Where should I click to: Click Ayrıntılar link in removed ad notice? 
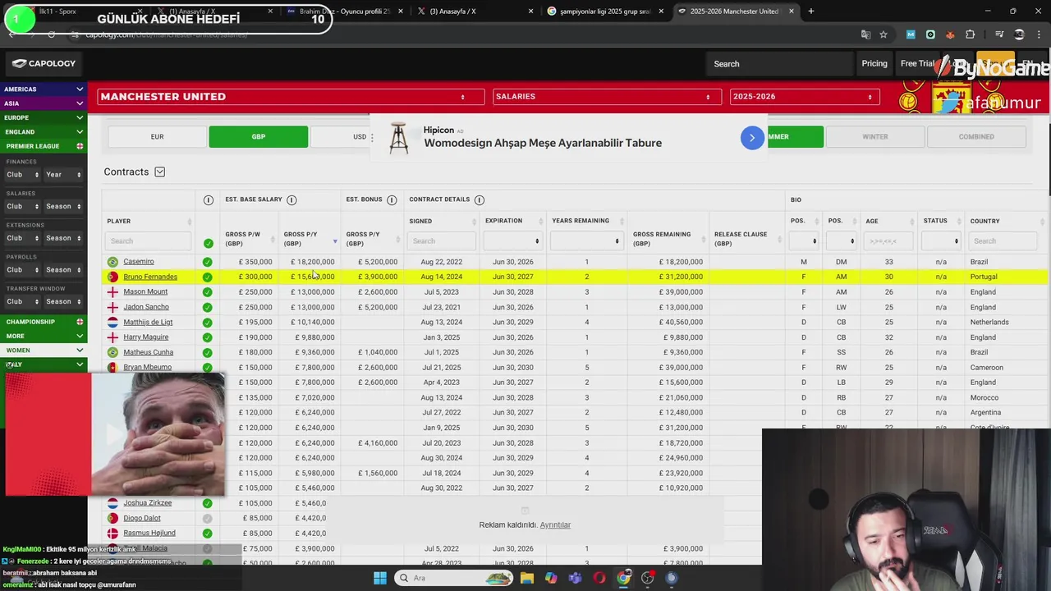click(555, 525)
